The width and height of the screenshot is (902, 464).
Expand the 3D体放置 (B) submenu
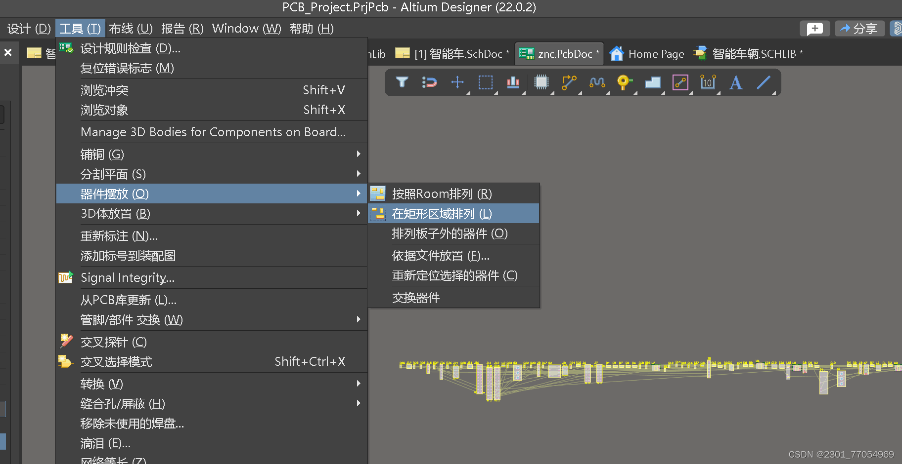coord(212,214)
